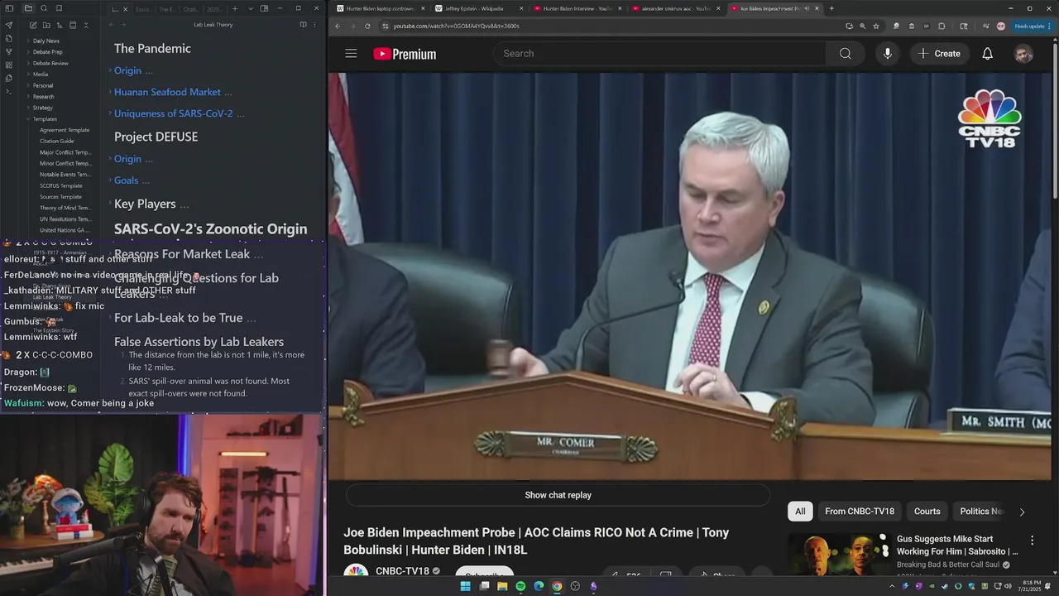Unfold Uniqueness of SARS-CoV-2 heading
This screenshot has width=1059, height=596.
(109, 113)
